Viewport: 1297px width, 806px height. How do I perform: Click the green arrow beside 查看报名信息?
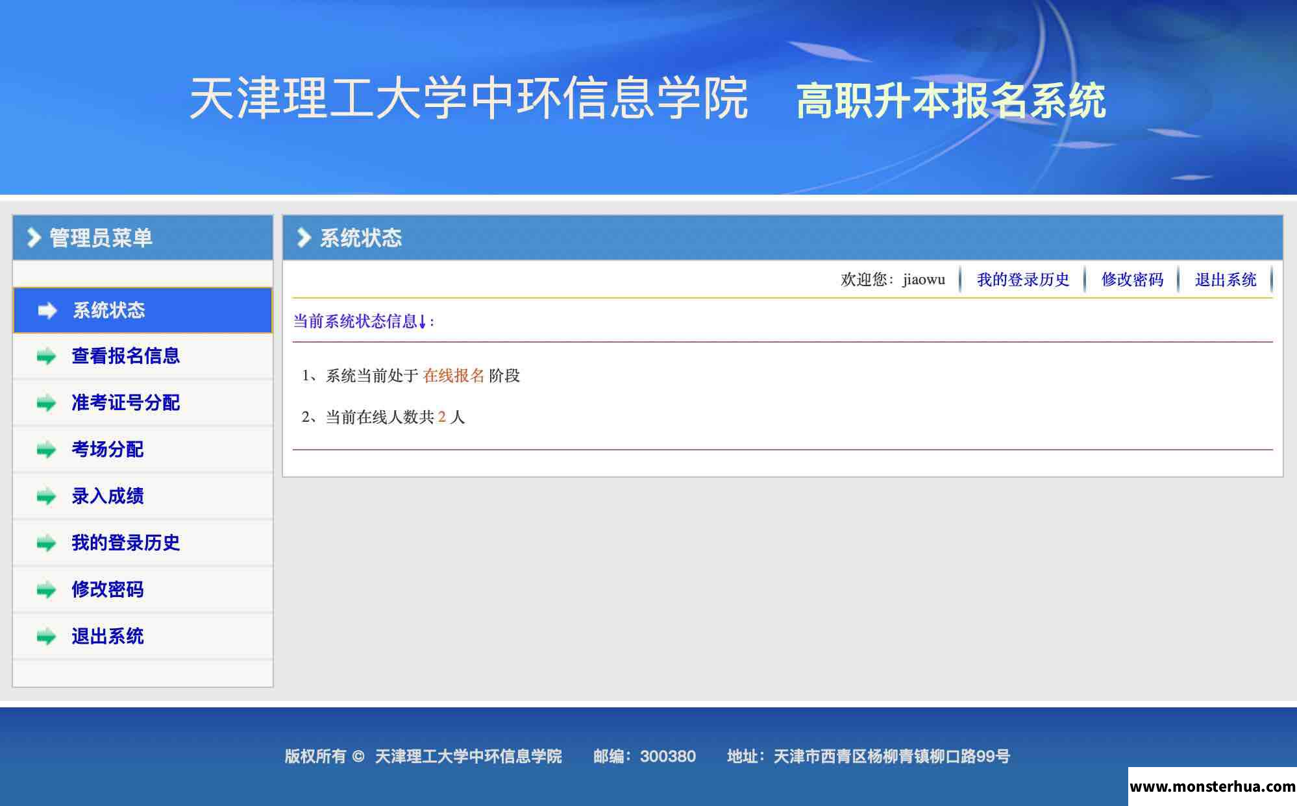click(x=46, y=356)
